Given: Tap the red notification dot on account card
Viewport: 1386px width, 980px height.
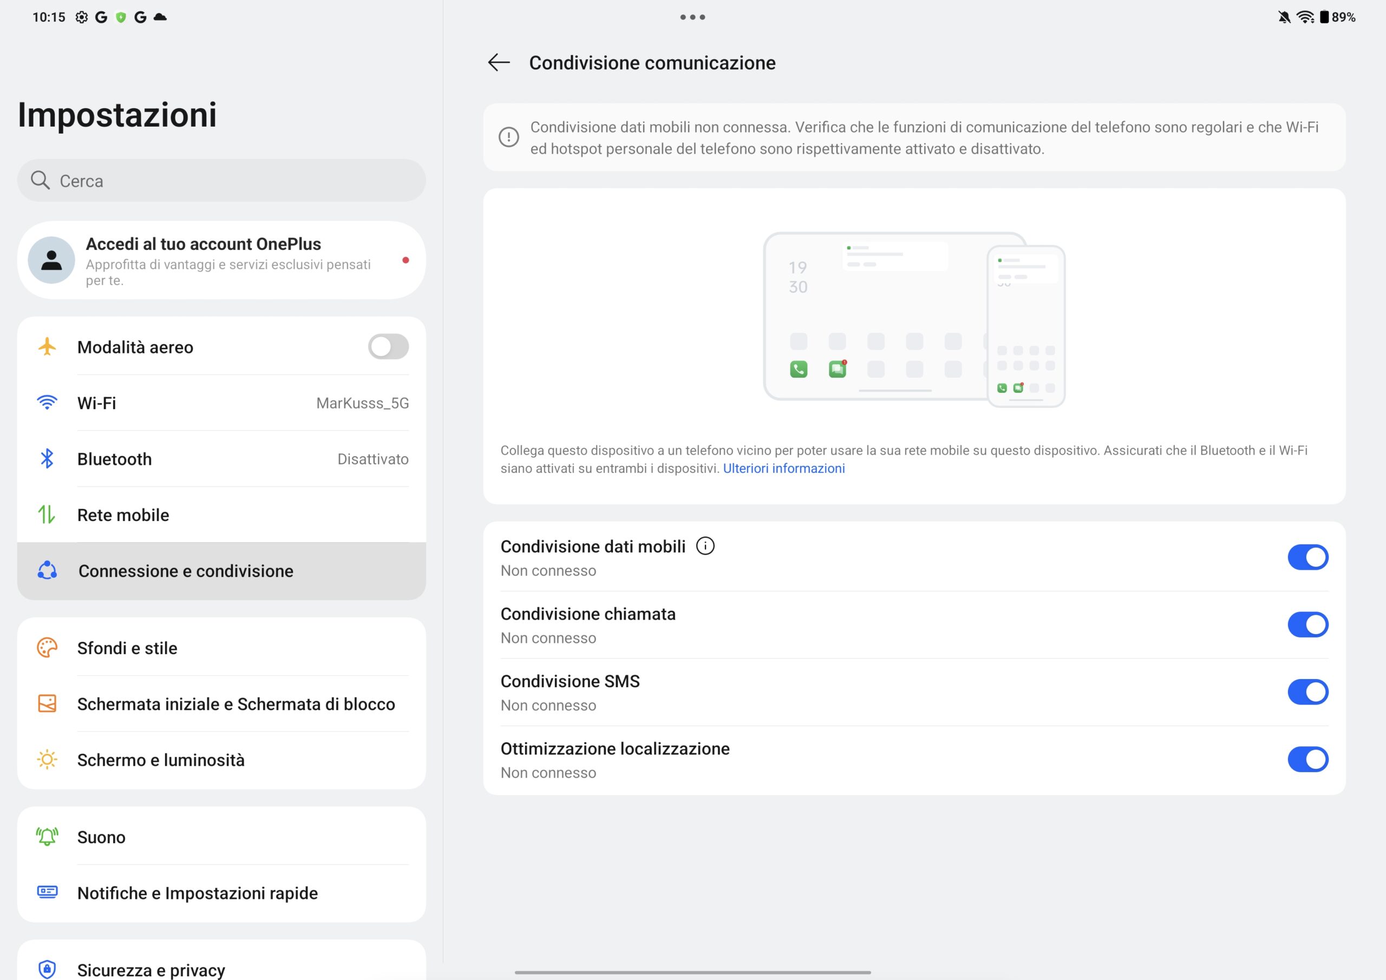Looking at the screenshot, I should pyautogui.click(x=406, y=260).
